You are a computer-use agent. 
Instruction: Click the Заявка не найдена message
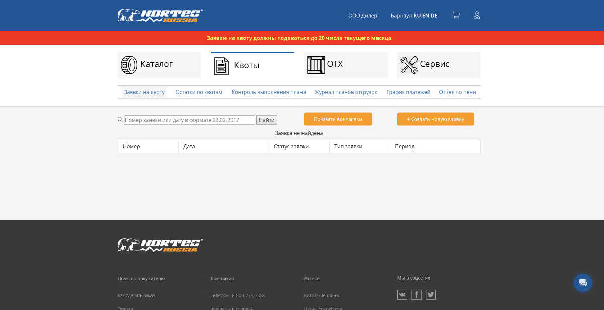coord(299,133)
